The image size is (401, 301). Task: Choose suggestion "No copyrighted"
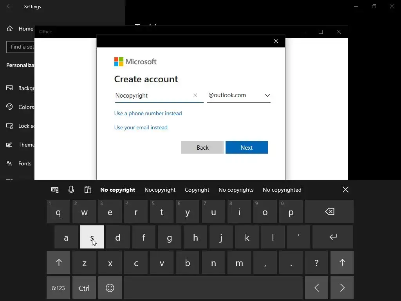pyautogui.click(x=282, y=190)
